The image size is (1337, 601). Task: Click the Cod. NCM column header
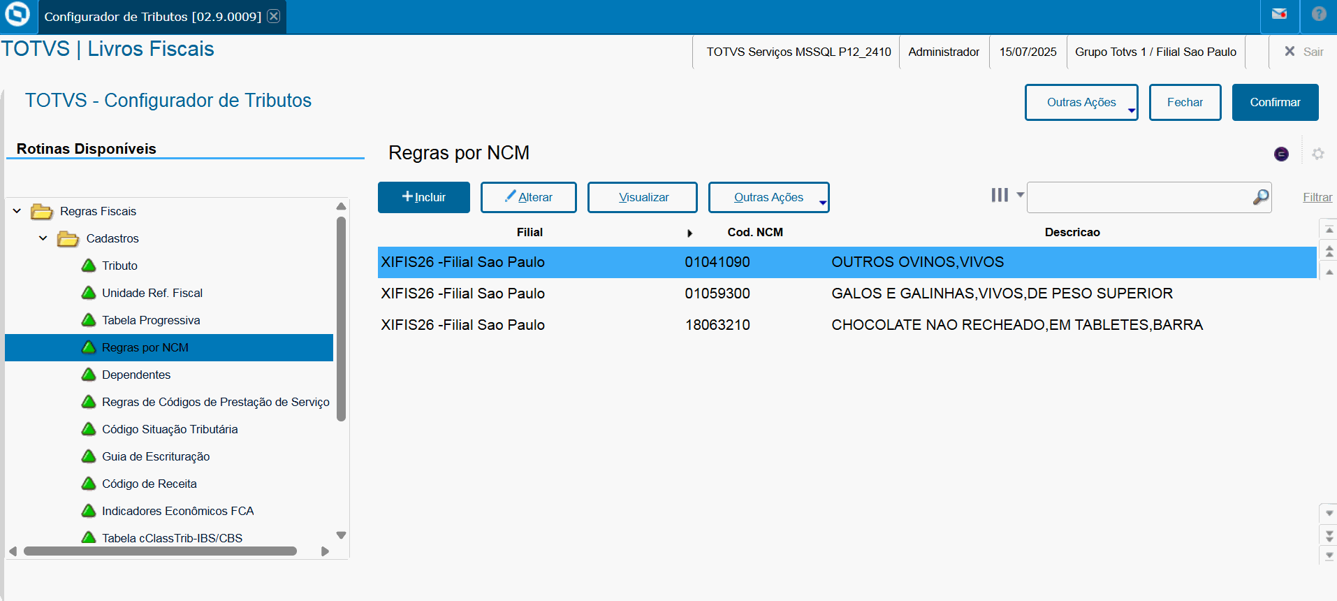[755, 232]
